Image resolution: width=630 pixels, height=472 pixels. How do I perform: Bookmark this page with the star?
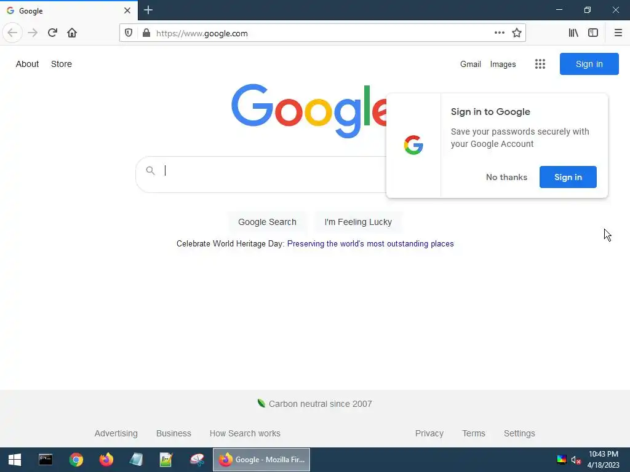tap(517, 33)
